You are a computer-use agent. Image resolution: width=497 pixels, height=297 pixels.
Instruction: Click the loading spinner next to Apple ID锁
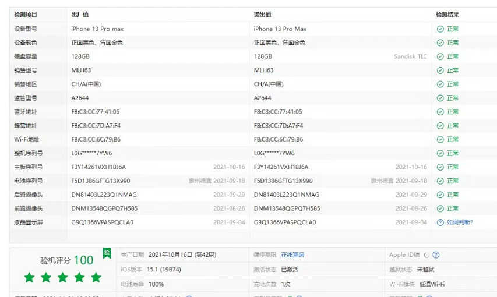[426, 255]
